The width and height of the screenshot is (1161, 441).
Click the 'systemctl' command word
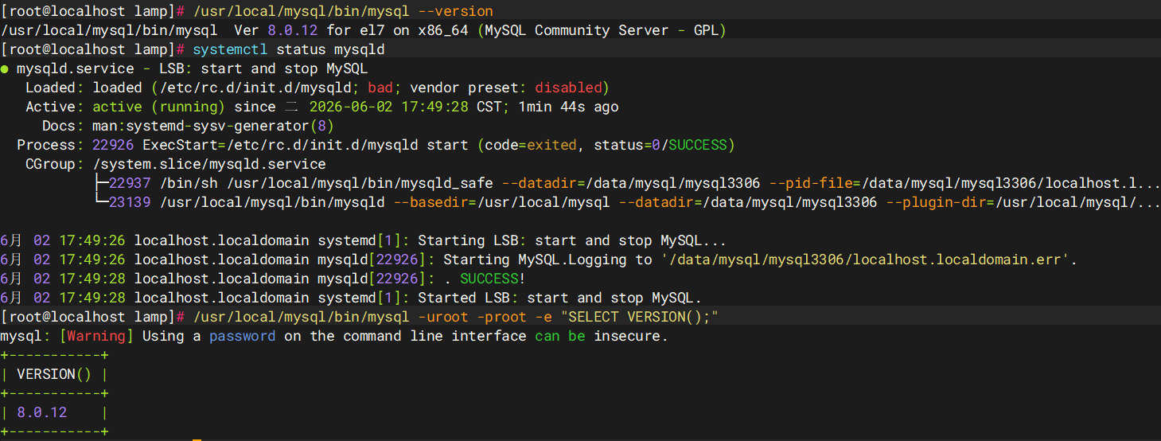coord(231,49)
